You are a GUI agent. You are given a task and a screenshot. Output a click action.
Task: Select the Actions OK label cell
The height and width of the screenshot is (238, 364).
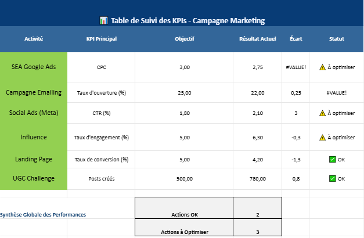click(184, 208)
